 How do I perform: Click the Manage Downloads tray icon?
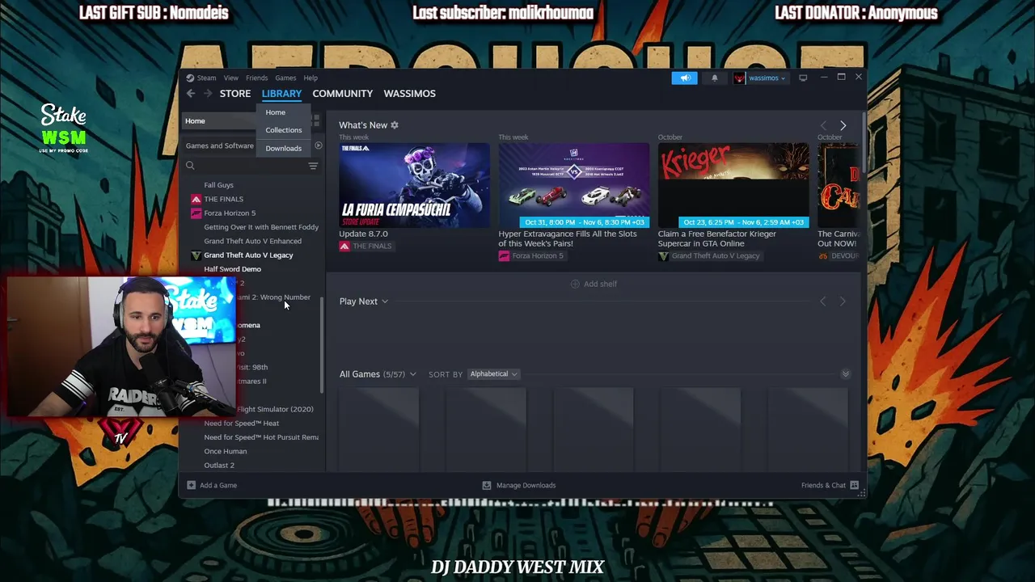tap(486, 485)
